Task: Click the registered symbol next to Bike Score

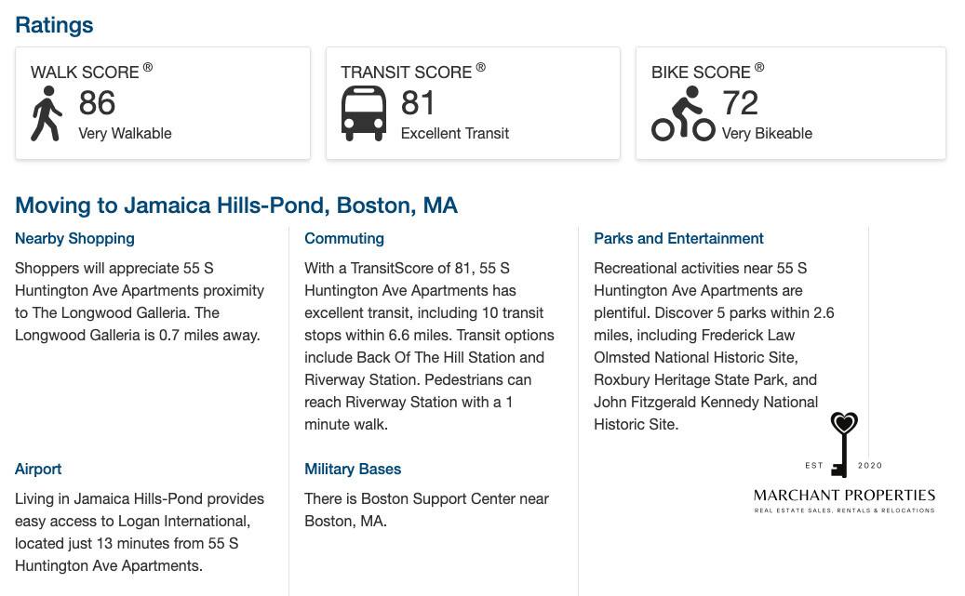Action: coord(759,67)
